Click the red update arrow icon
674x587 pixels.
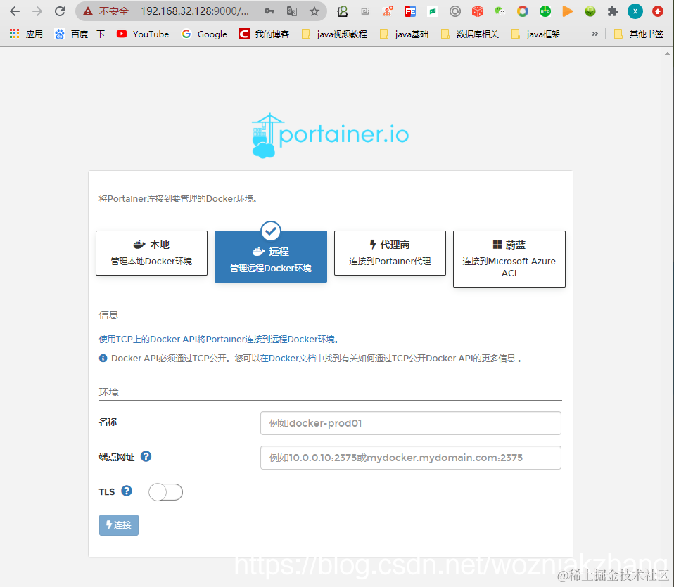point(658,11)
